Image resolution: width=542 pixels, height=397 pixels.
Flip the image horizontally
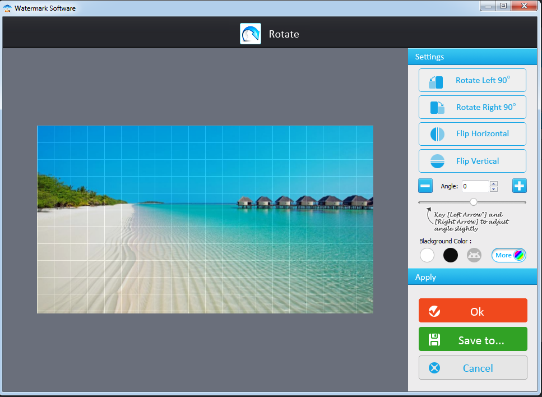[472, 134]
